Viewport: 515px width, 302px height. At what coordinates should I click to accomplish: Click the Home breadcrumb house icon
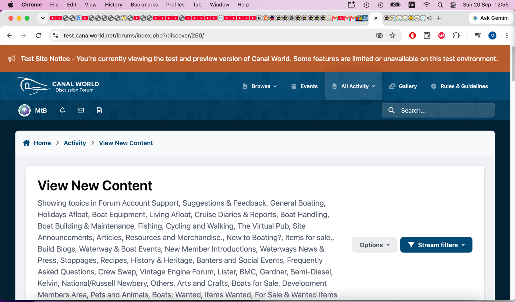pyautogui.click(x=26, y=143)
